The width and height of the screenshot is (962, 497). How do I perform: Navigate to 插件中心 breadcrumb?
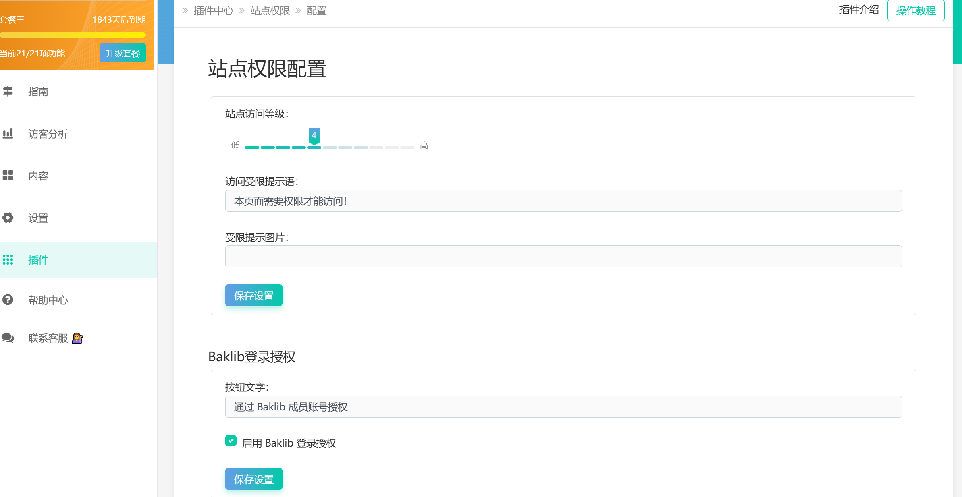[x=213, y=11]
